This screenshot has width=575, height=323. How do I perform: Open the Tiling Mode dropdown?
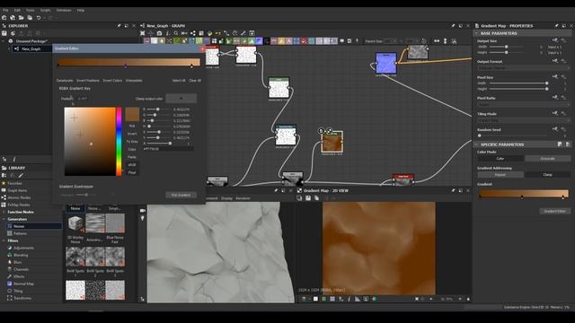[524, 120]
